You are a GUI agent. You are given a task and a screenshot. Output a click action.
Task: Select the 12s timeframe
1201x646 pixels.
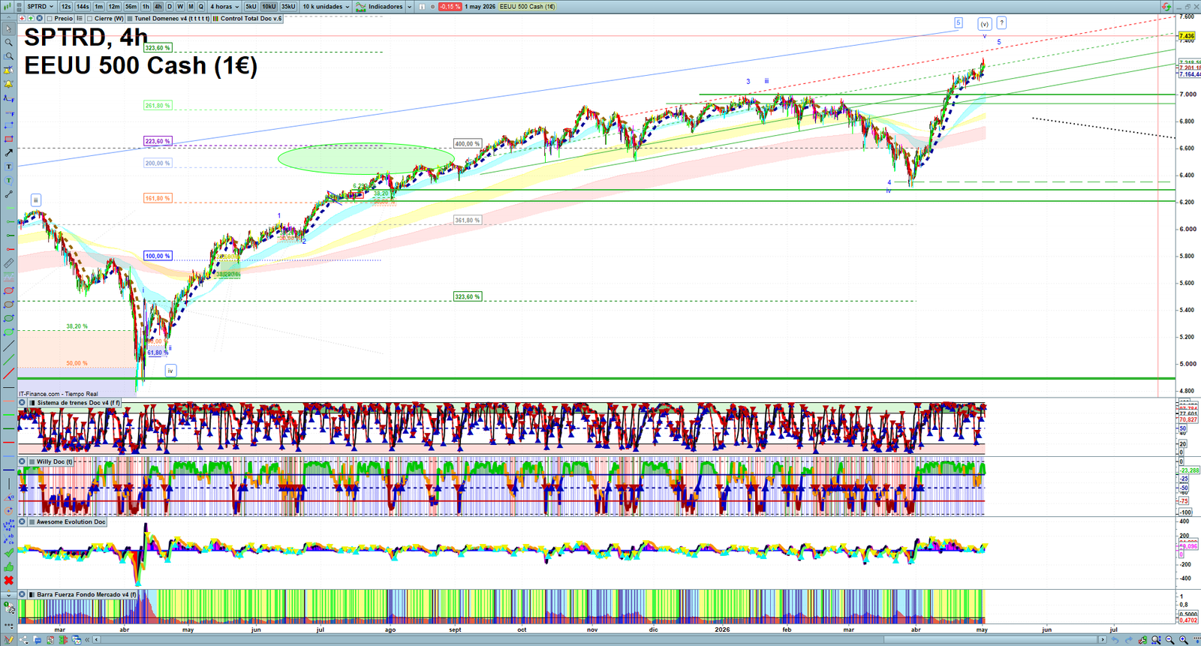tap(66, 7)
